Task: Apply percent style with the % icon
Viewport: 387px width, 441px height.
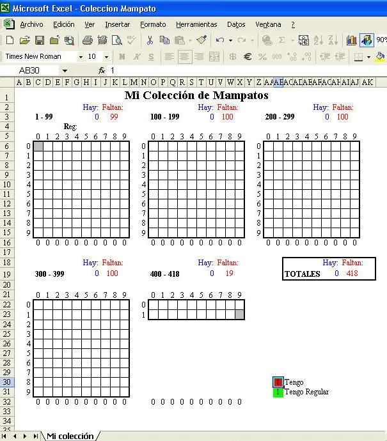Action: coord(262,56)
